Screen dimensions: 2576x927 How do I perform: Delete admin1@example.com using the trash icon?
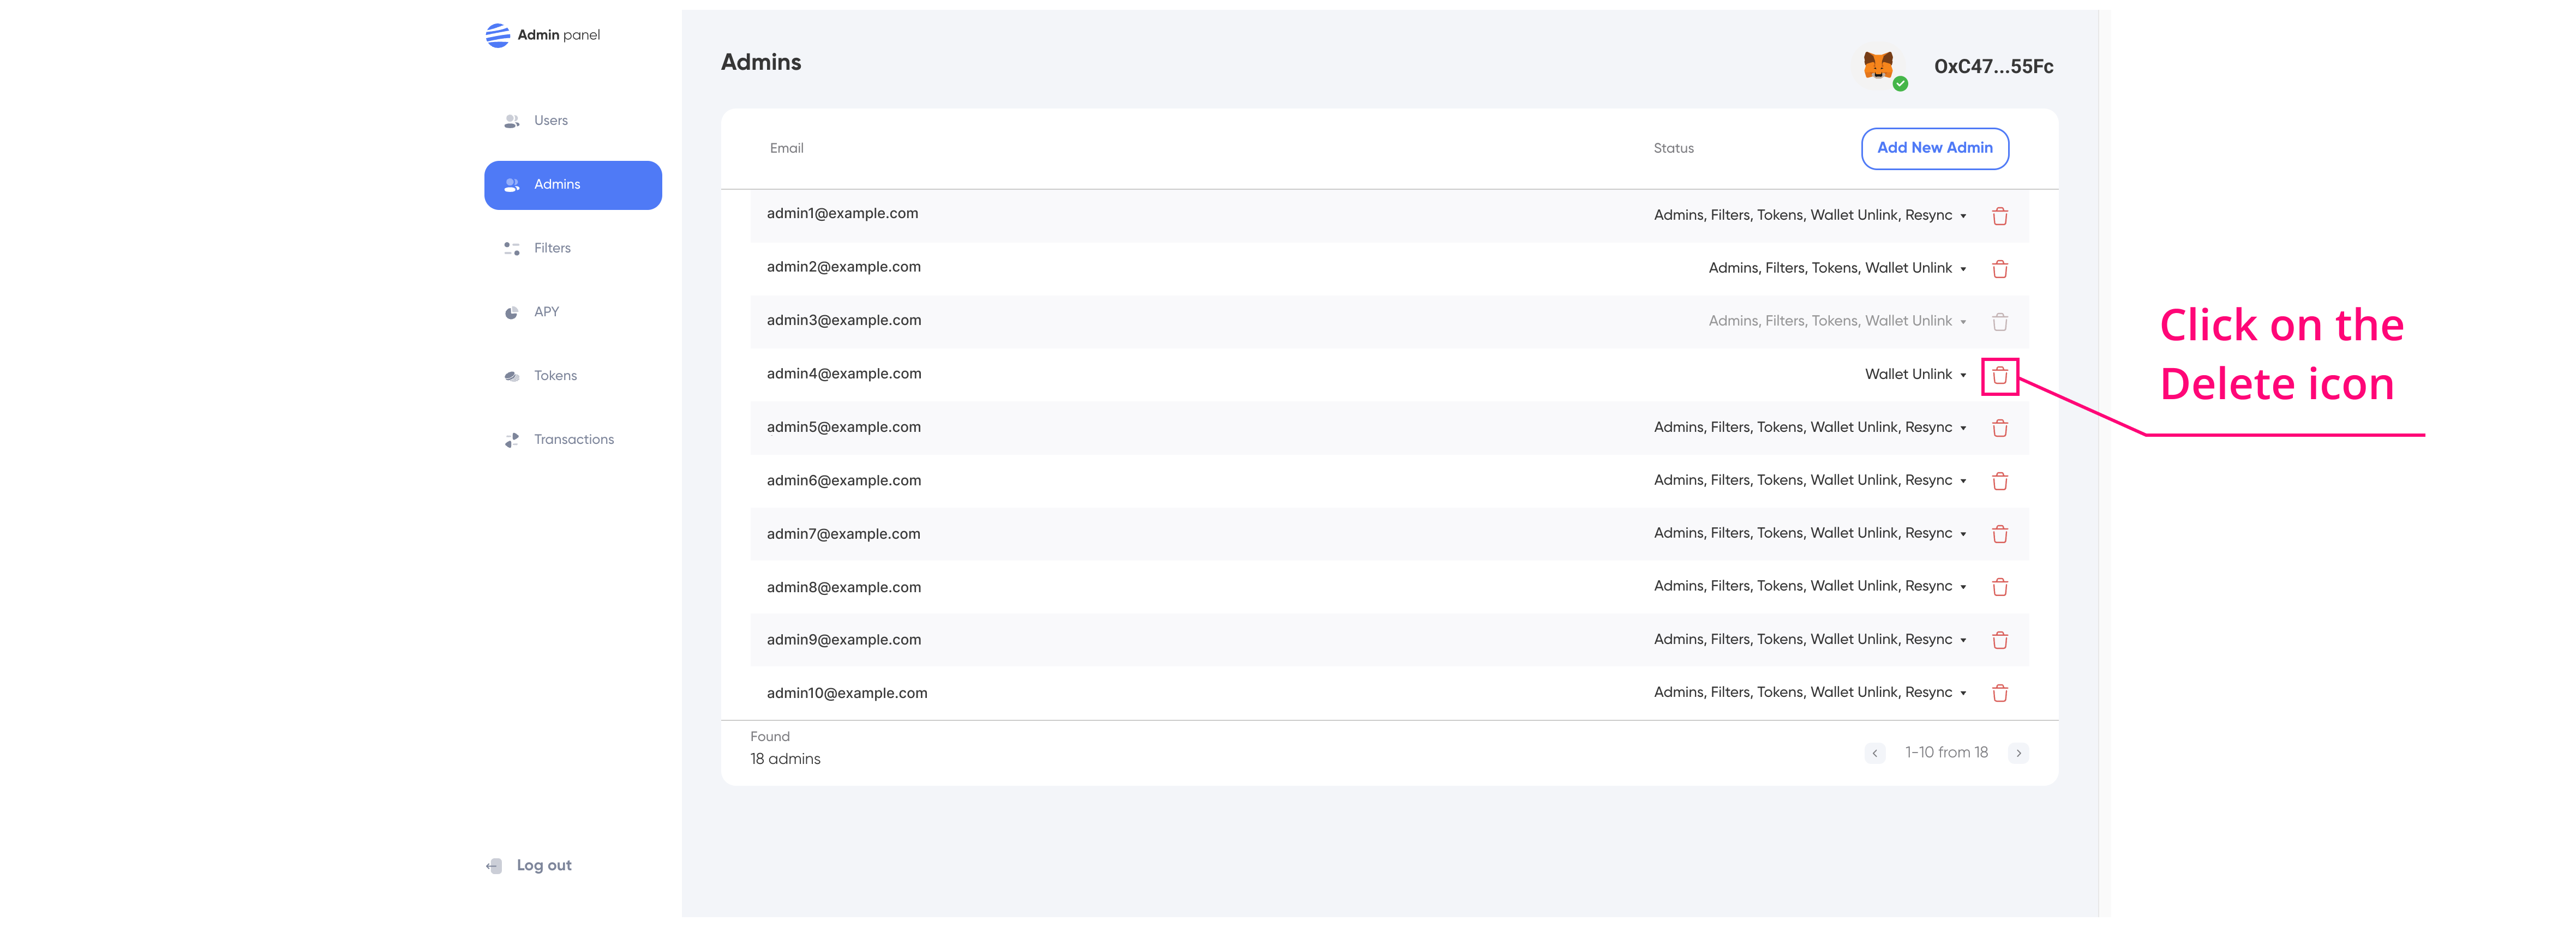(1999, 216)
